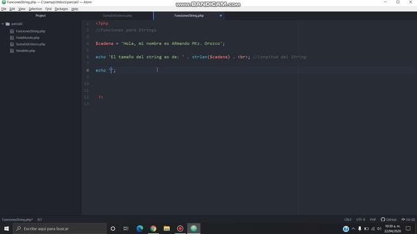
Task: Open the Bandicam recorder taskbar icon
Action: (180, 228)
